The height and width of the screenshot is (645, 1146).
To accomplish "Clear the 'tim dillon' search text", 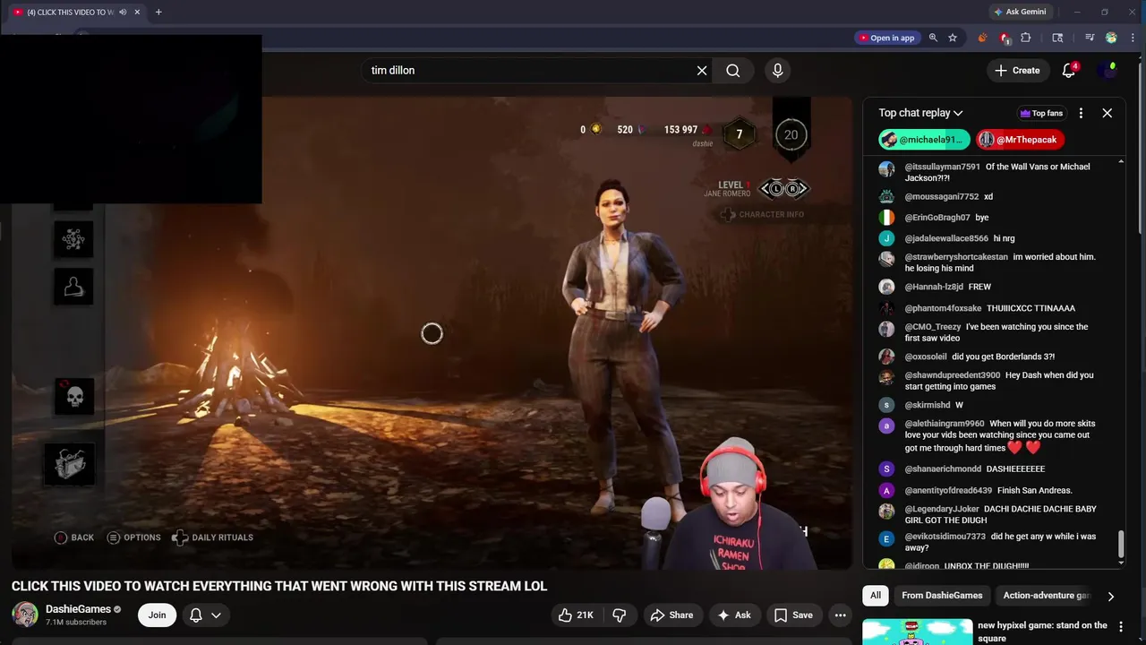I will (702, 71).
